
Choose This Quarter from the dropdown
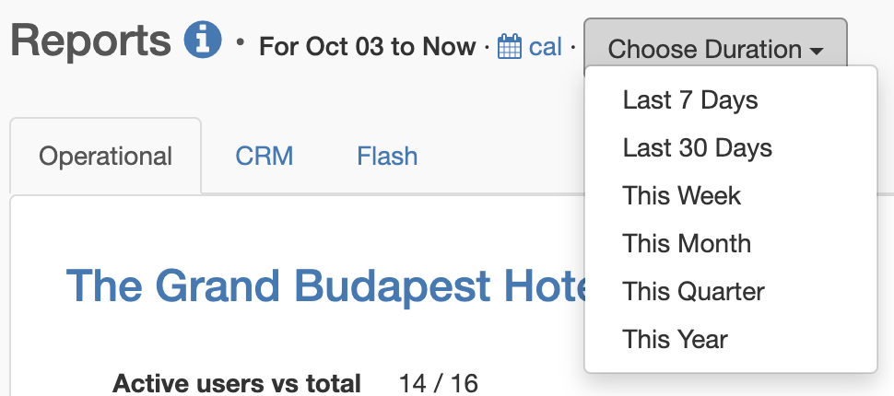(x=693, y=291)
